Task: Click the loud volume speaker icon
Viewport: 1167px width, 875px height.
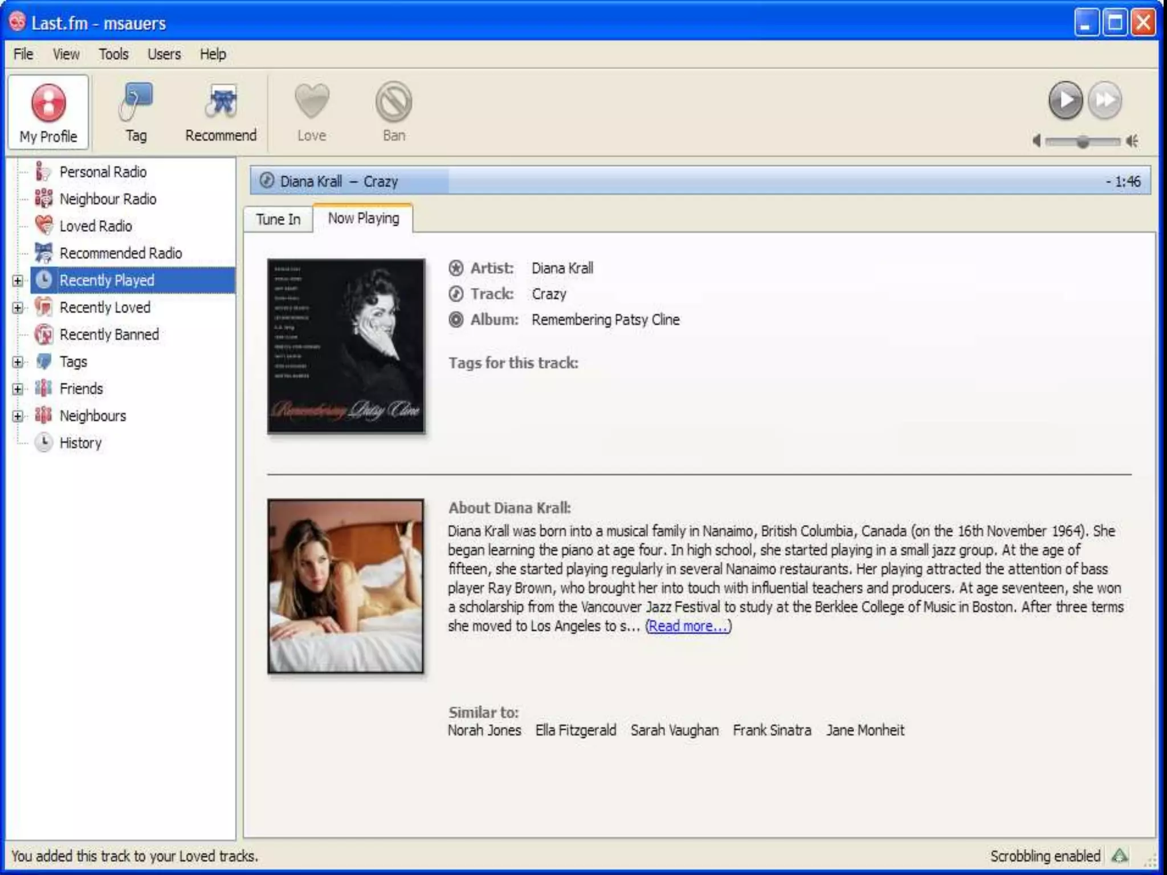Action: click(x=1132, y=141)
